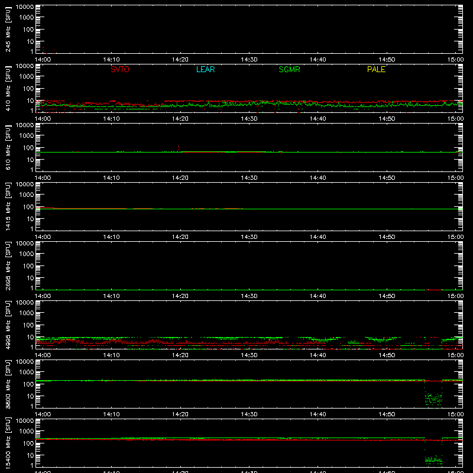Select the 4995 MHz [SFU] axis title
The height and width of the screenshot is (473, 473).
click(8, 325)
